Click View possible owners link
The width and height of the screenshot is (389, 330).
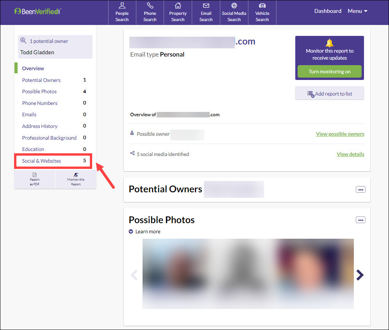[340, 134]
